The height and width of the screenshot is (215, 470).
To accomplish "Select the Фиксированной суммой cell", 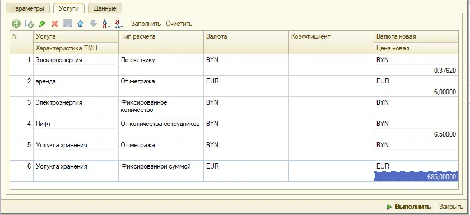I will [x=161, y=171].
